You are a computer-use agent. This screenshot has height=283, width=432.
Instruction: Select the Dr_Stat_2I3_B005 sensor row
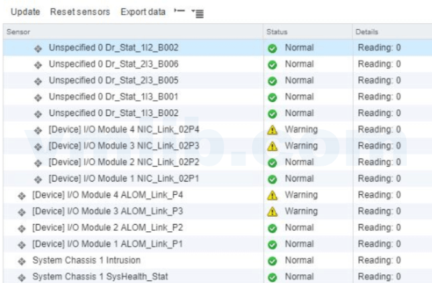point(113,81)
